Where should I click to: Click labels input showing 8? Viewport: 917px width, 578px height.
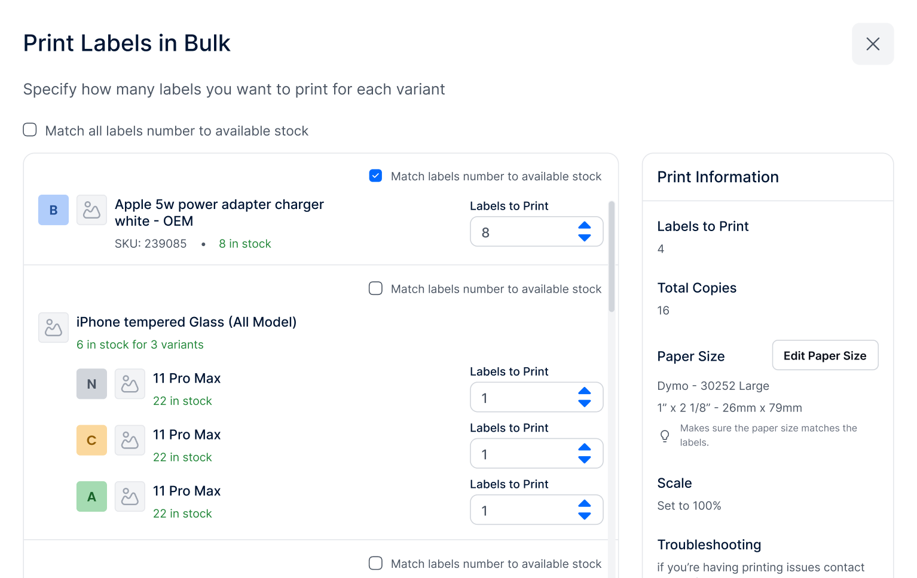pyautogui.click(x=520, y=232)
